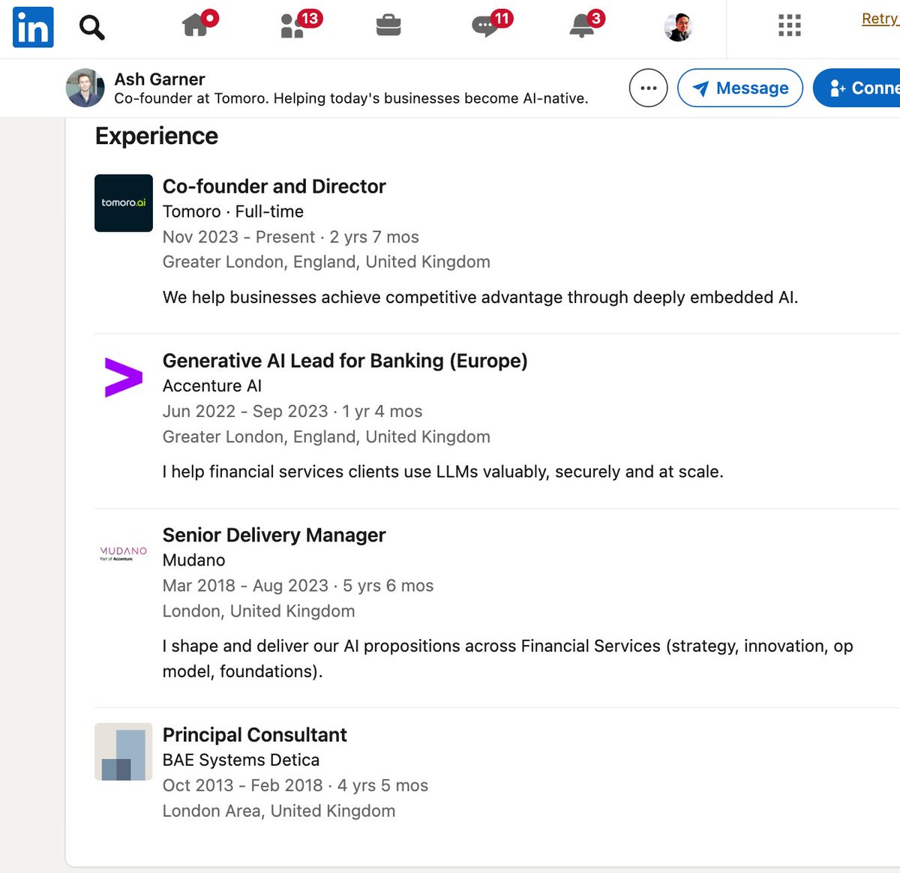Click the headline Co-founder at Tomoro text
Image resolution: width=900 pixels, height=873 pixels.
[x=351, y=98]
